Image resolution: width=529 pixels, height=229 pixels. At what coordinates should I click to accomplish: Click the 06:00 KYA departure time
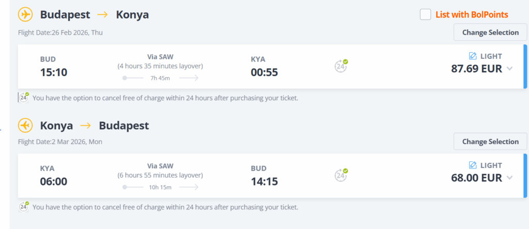click(x=54, y=181)
